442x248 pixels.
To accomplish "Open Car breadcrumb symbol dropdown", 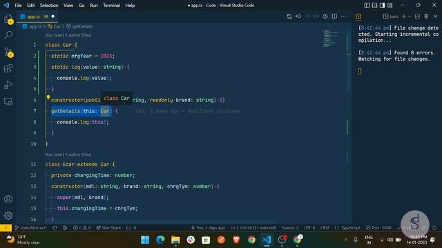I will click(54, 26).
